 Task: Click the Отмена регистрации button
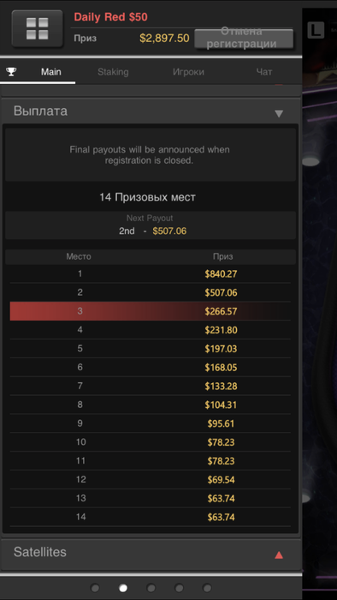[x=244, y=38]
